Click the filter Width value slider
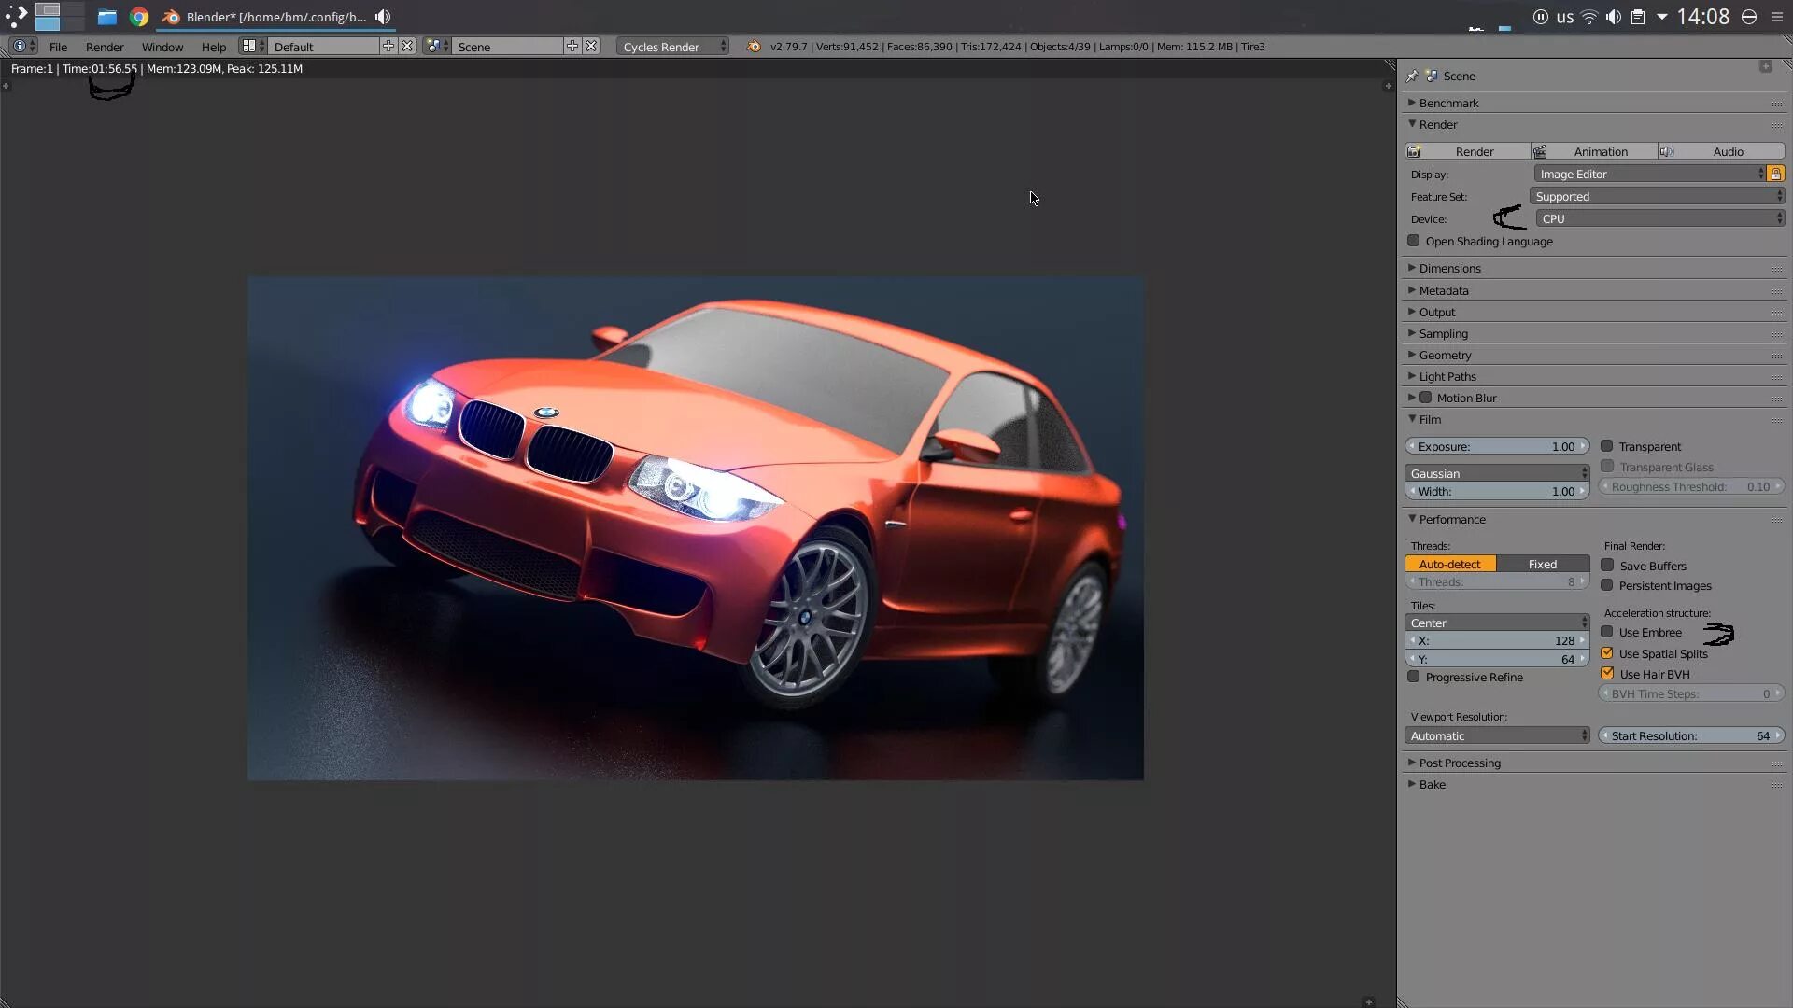Image resolution: width=1793 pixels, height=1008 pixels. coord(1497,491)
